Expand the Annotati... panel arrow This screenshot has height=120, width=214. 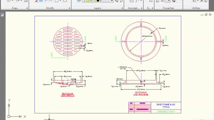pos(141,8)
